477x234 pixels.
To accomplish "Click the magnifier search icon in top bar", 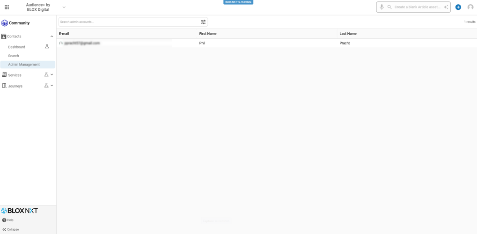I will (x=389, y=7).
